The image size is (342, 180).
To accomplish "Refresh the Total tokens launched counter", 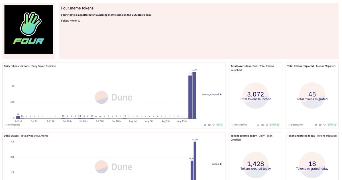I will click(266, 125).
